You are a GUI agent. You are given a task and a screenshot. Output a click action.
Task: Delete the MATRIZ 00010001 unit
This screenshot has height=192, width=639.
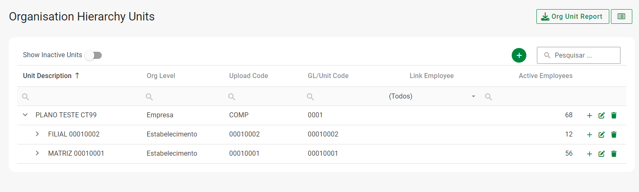[x=614, y=154]
